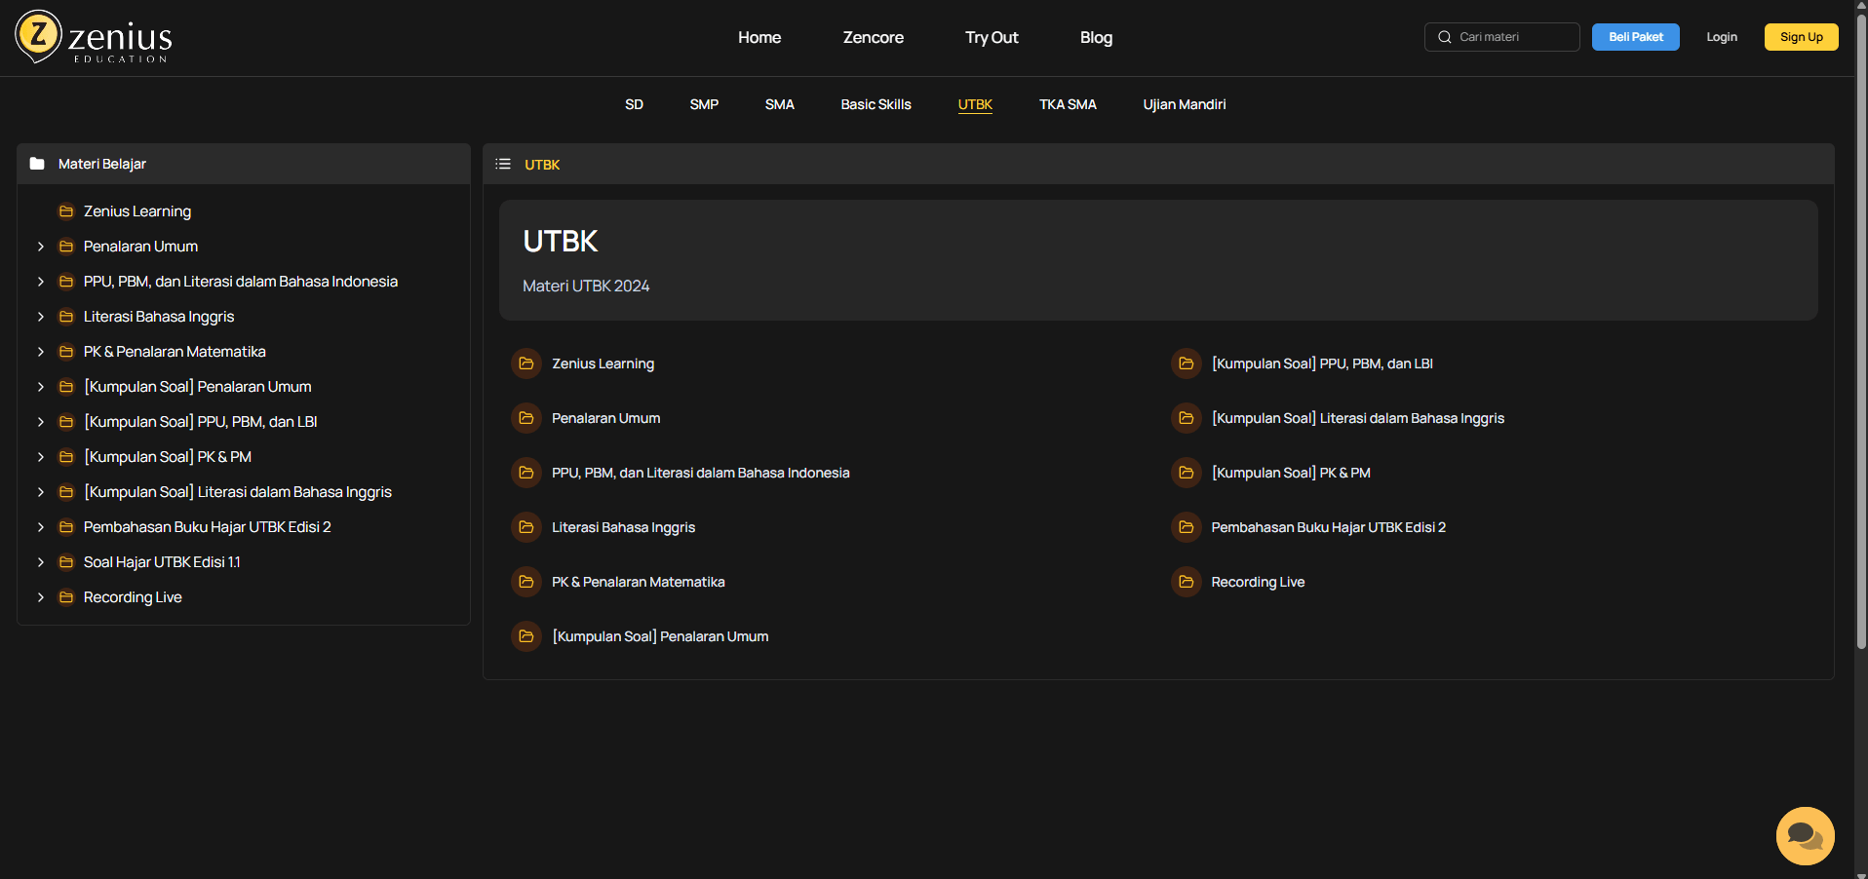Expand the Penalaran Umum tree item
Image resolution: width=1868 pixels, height=879 pixels.
coord(40,247)
